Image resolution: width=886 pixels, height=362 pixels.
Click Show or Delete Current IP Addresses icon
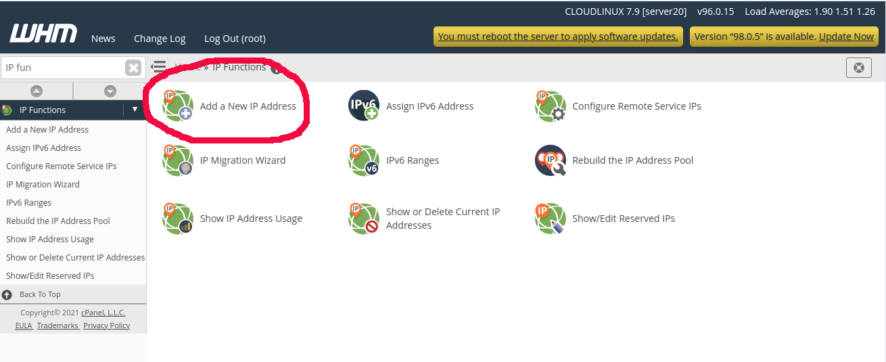364,219
